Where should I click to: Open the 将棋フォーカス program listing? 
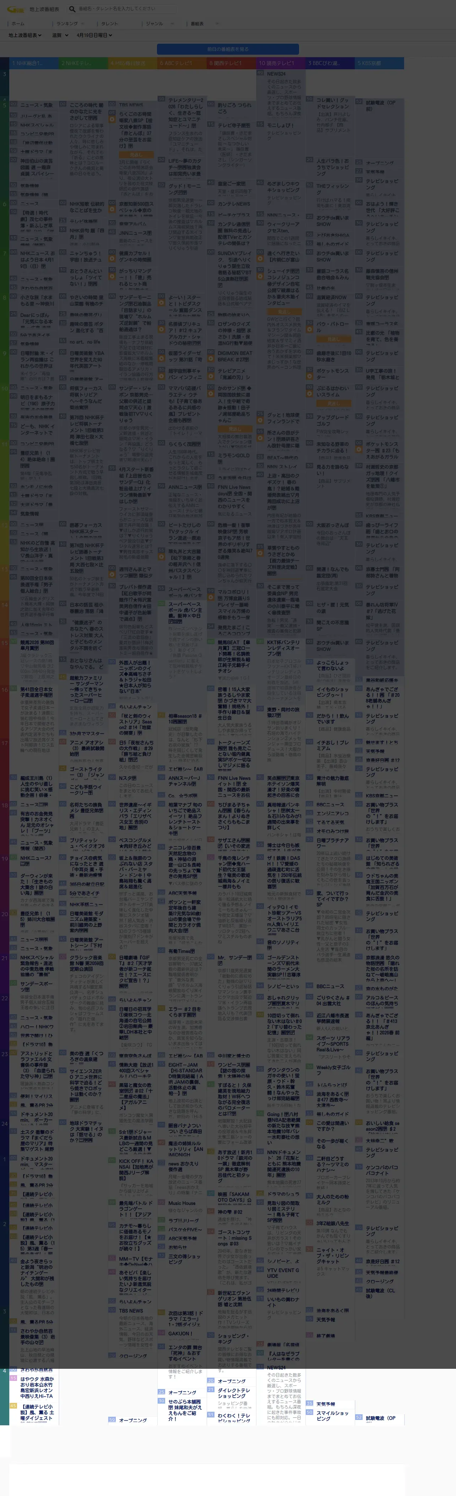click(87, 398)
